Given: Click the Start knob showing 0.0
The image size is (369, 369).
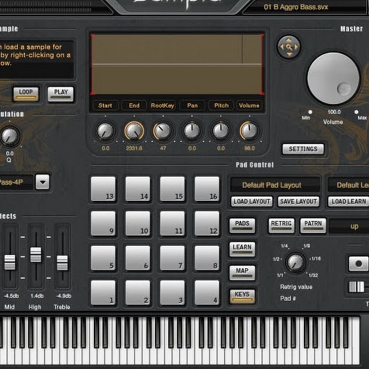Looking at the screenshot, I should tap(105, 131).
